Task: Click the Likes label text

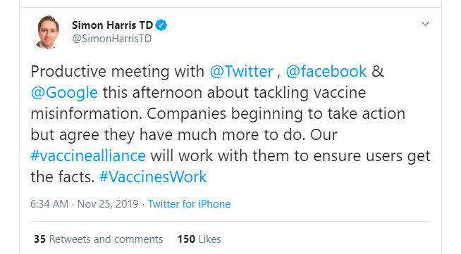Action: pyautogui.click(x=209, y=239)
